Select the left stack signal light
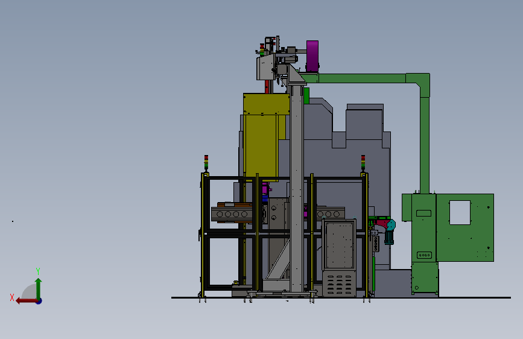 point(206,163)
